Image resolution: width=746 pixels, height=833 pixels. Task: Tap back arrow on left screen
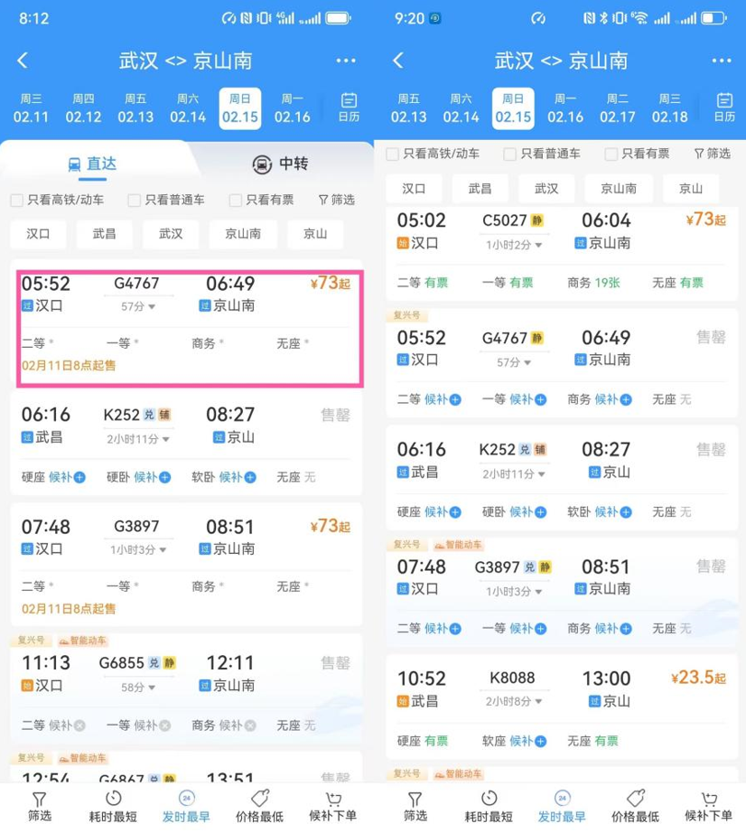tap(23, 61)
